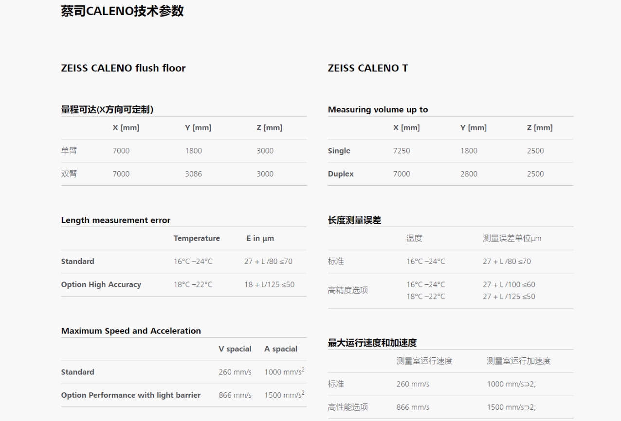Click the 3086 value in the 双臂 row
Image resolution: width=621 pixels, height=421 pixels.
point(193,174)
